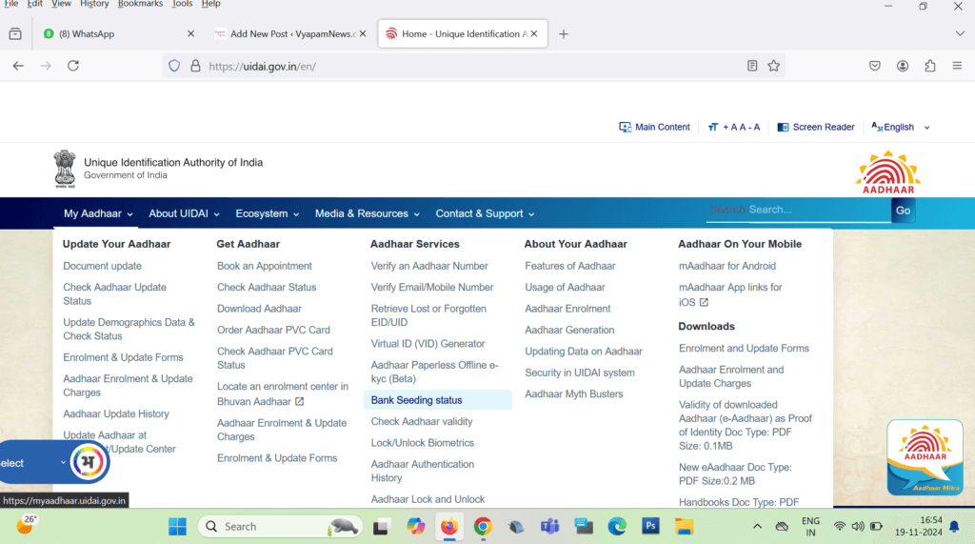Screen dimensions: 975x544
Task: Open the extensions puzzle icon
Action: [929, 66]
